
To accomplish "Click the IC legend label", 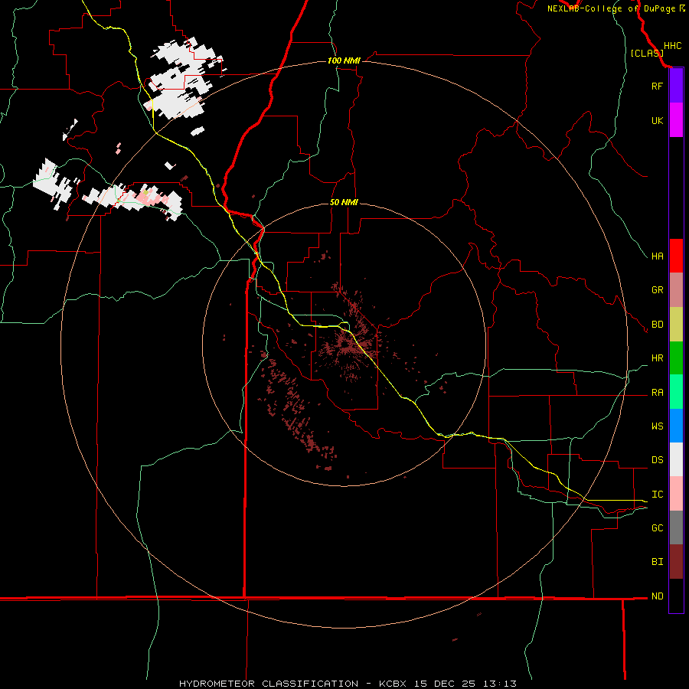I will 657,494.
